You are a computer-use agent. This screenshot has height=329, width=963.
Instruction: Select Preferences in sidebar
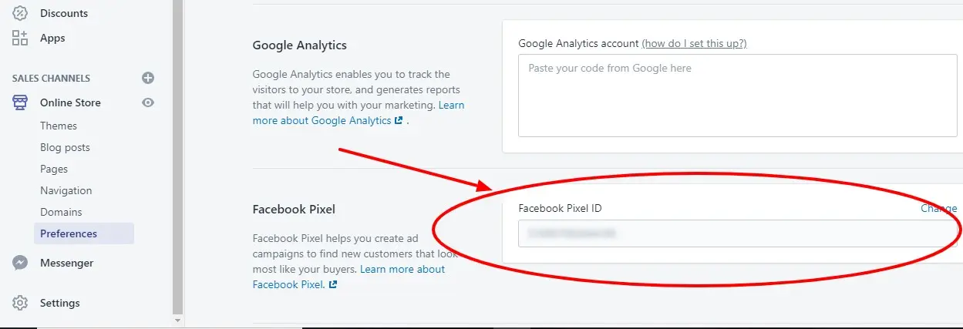click(x=69, y=233)
